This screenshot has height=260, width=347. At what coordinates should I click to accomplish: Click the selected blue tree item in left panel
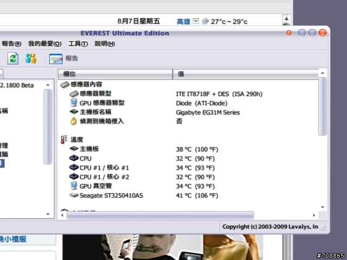click(2, 164)
